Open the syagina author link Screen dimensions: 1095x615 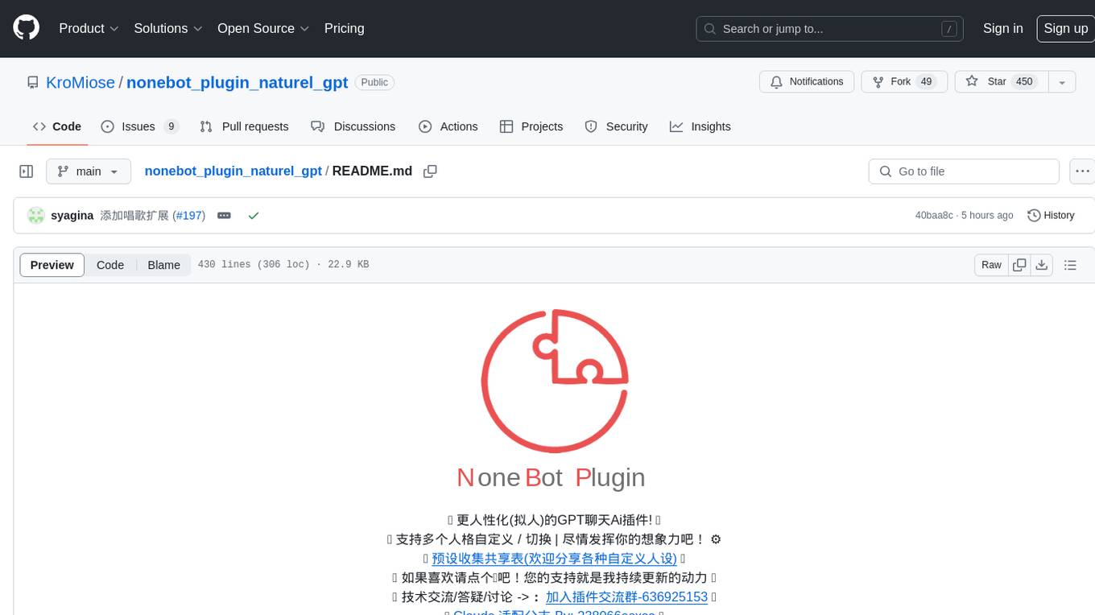(72, 216)
